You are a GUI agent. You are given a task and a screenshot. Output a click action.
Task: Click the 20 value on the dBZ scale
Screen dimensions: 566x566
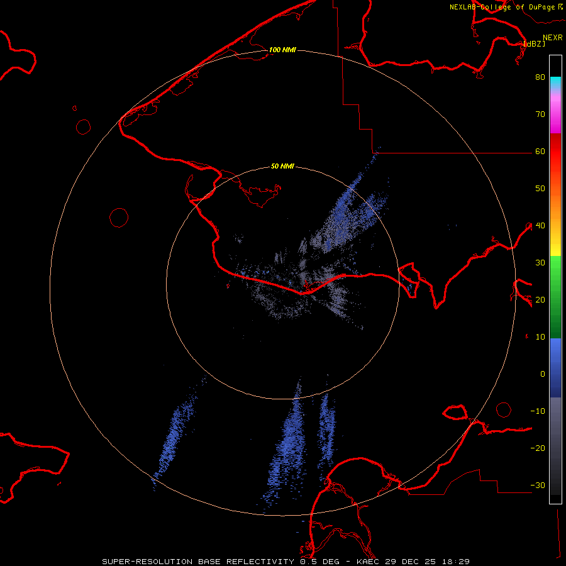click(x=540, y=299)
